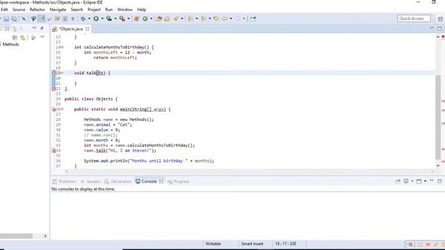Open the Coverage dropdown arrow
This screenshot has height=250, width=445.
click(x=115, y=19)
